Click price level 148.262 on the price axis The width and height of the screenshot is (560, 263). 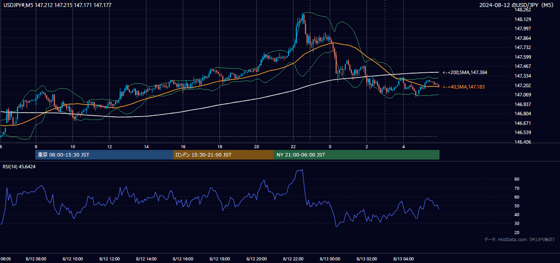[x=523, y=10]
